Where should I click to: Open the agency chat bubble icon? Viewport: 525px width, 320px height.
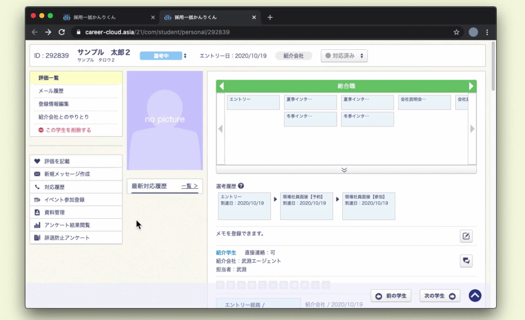[466, 261]
